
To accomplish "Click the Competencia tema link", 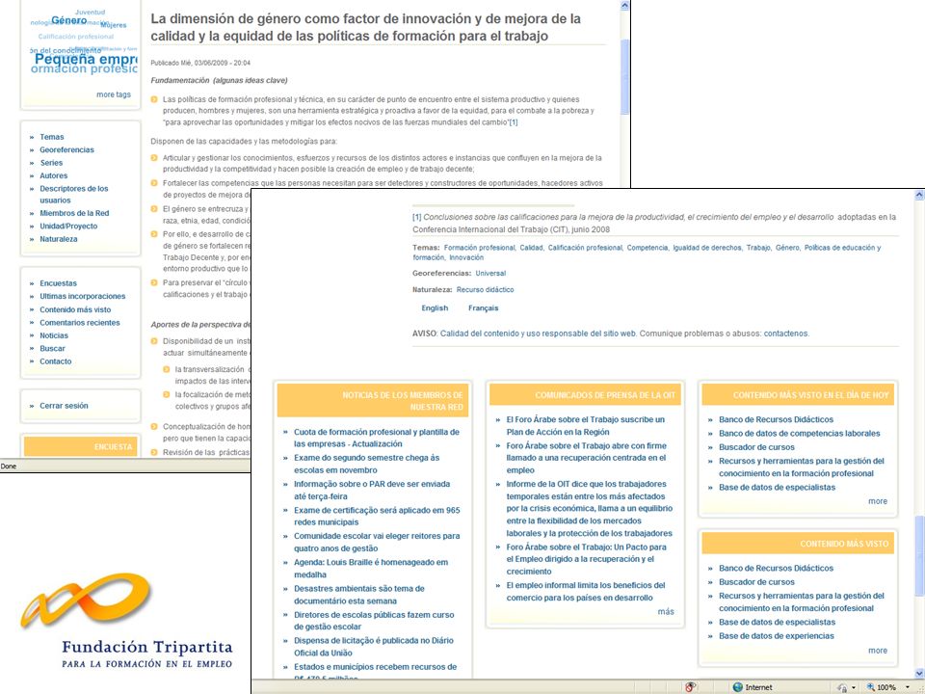I will 647,248.
